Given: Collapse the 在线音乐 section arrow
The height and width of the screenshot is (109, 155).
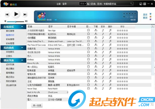Looking at the screenshot, I should [22, 27].
